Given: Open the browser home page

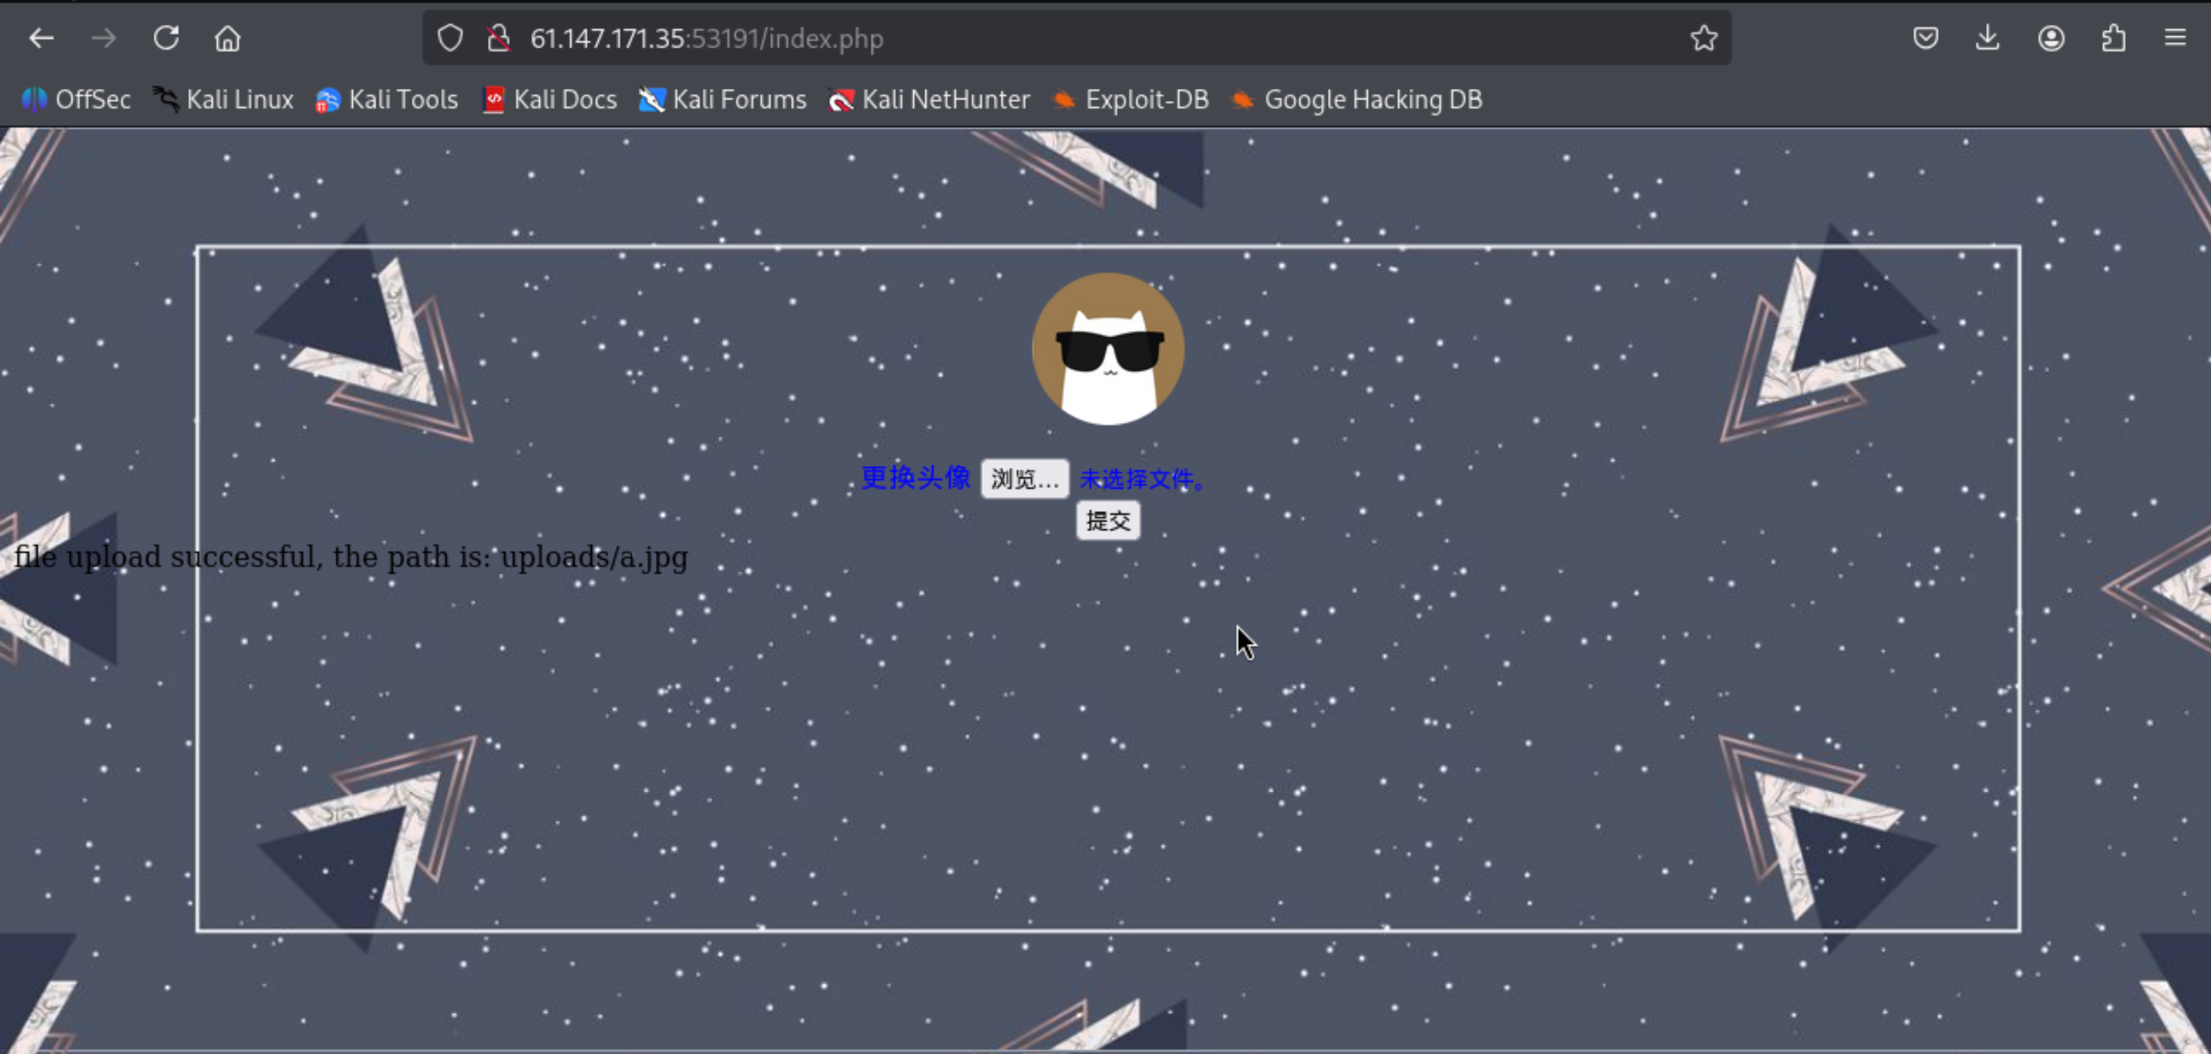Looking at the screenshot, I should pos(228,38).
